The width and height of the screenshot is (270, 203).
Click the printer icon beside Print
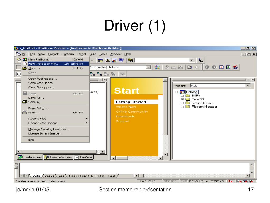point(25,112)
